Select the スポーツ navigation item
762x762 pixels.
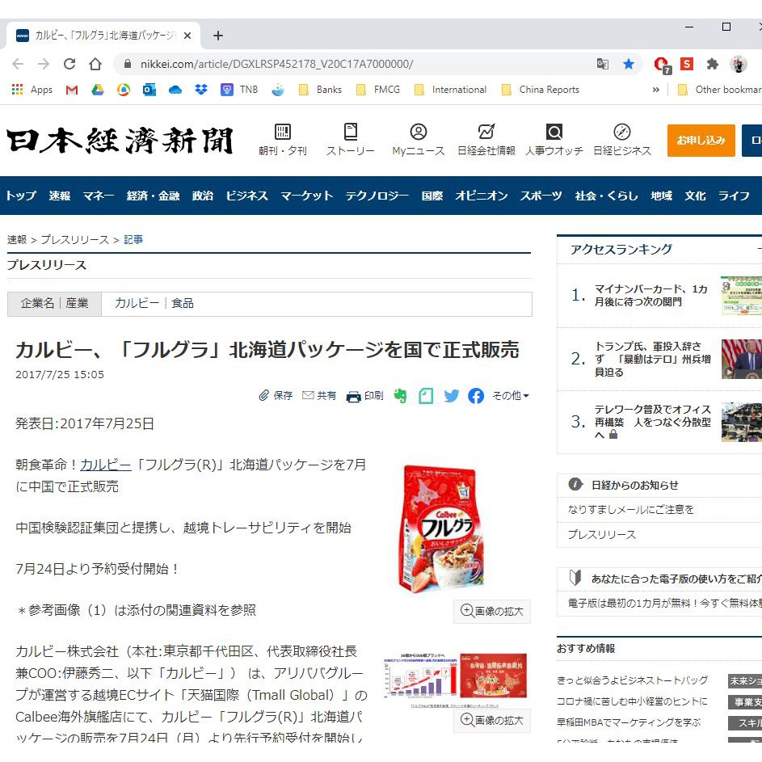tap(541, 196)
